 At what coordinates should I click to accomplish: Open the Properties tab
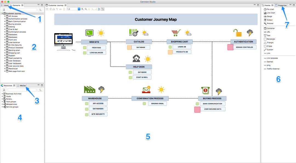click(x=281, y=5)
